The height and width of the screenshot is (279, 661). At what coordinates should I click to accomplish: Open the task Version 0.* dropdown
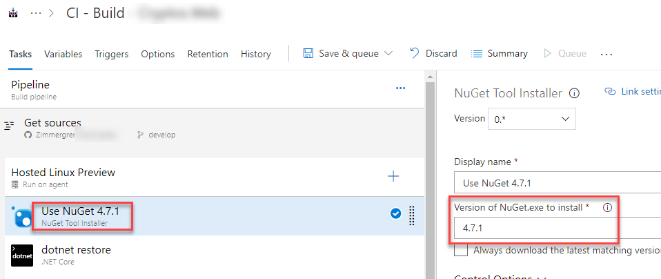(532, 119)
